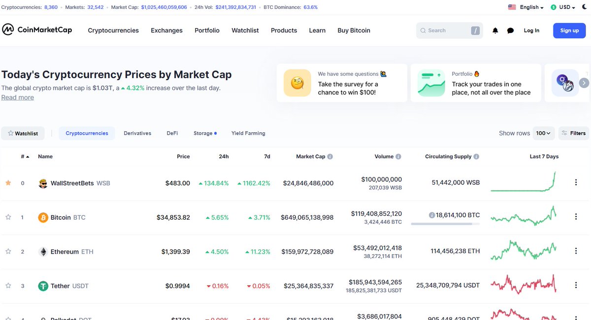This screenshot has height=320, width=591.
Task: Click the Bitcoin coin icon
Action: pyautogui.click(x=43, y=217)
